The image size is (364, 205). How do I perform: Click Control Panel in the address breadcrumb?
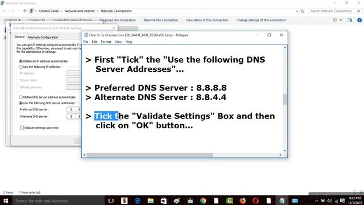(49, 11)
